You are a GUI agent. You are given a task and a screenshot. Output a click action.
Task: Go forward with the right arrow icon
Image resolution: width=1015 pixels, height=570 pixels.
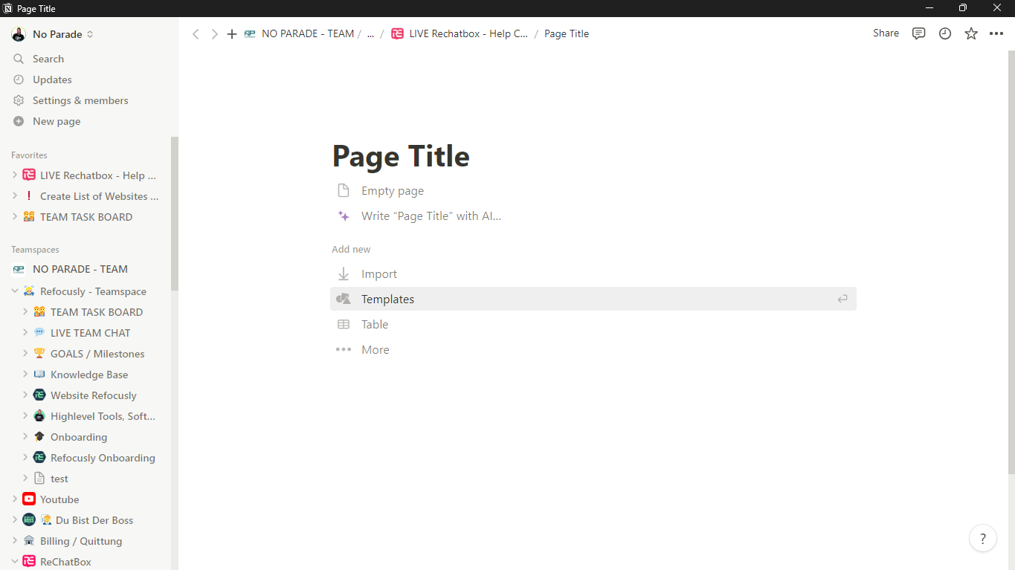214,34
